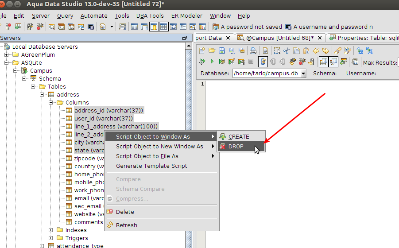399x248 pixels.
Task: Toggle the highlighted grid layout icon
Action: (163, 27)
